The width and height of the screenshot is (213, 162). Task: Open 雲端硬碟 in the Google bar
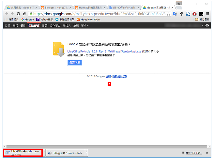coord(34,26)
